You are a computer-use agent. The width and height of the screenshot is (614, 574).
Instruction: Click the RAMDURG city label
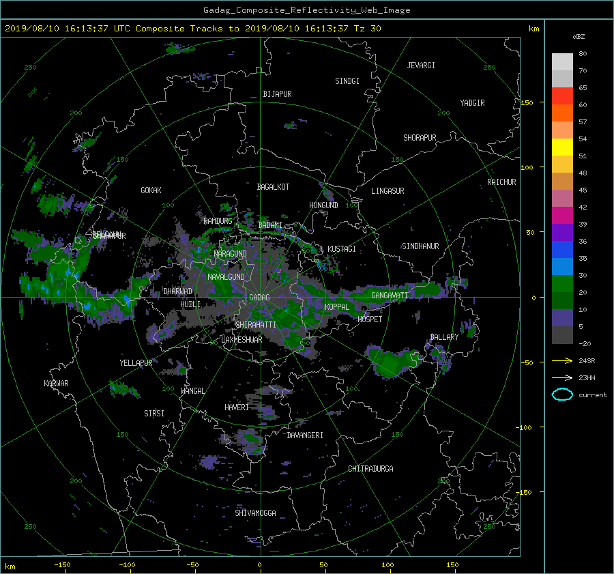click(218, 221)
